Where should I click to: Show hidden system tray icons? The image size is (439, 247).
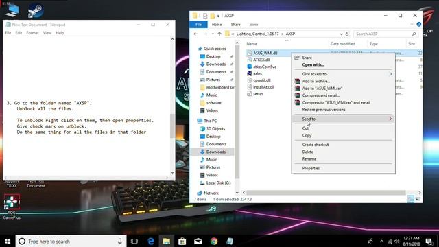(x=381, y=241)
